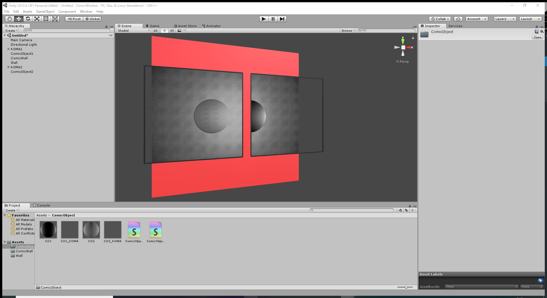The height and width of the screenshot is (298, 547).
Task: Switch to the Asset Store tab
Action: 185,26
